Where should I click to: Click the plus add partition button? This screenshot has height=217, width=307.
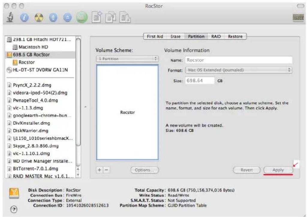[x=100, y=170]
